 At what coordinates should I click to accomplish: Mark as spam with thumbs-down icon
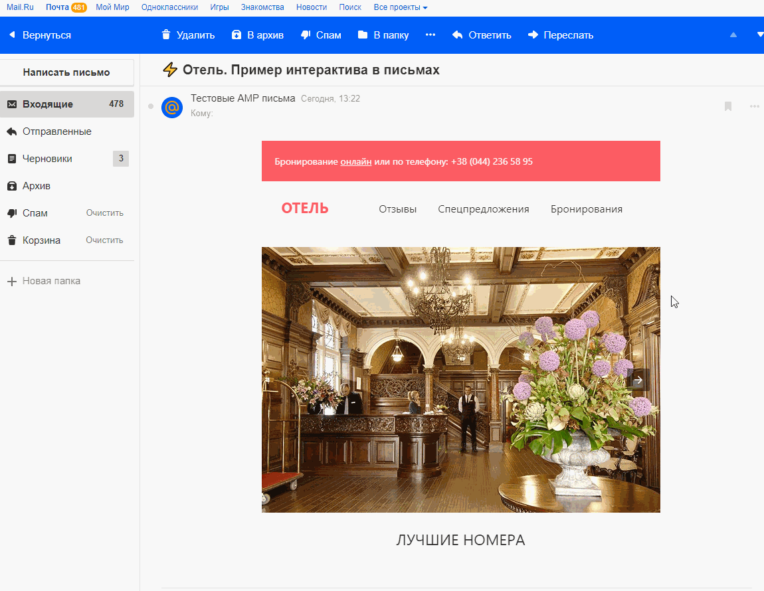click(306, 35)
